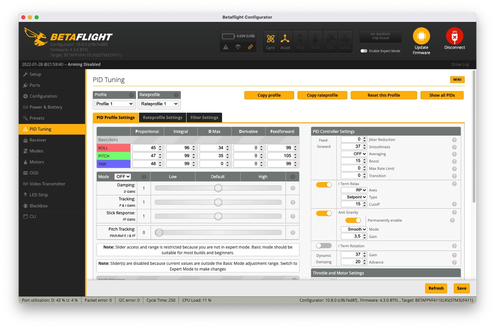The image size is (495, 328).
Task: Open the Feedforward Averaging dropdown
Action: pyautogui.click(x=354, y=154)
